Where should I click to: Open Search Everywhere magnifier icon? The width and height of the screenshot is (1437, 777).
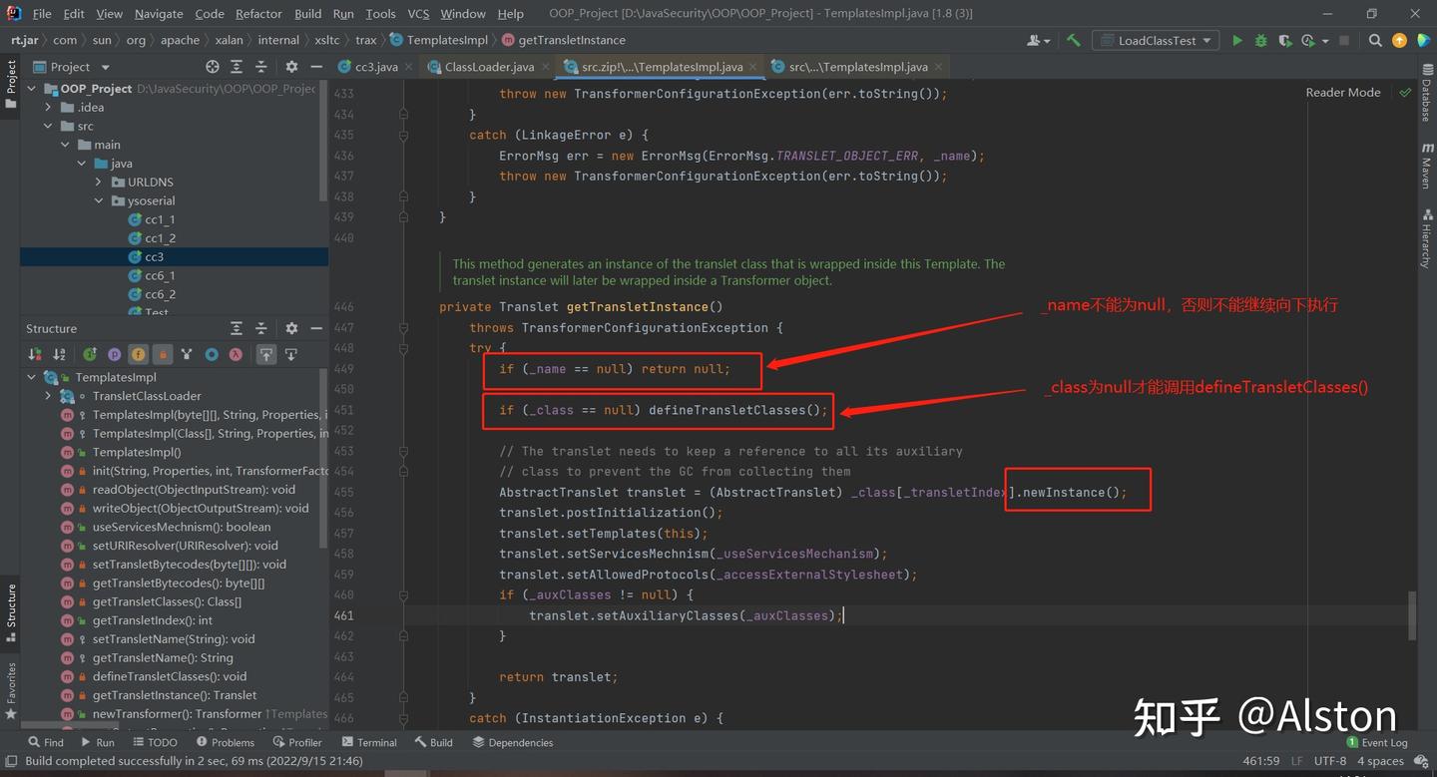point(1375,40)
